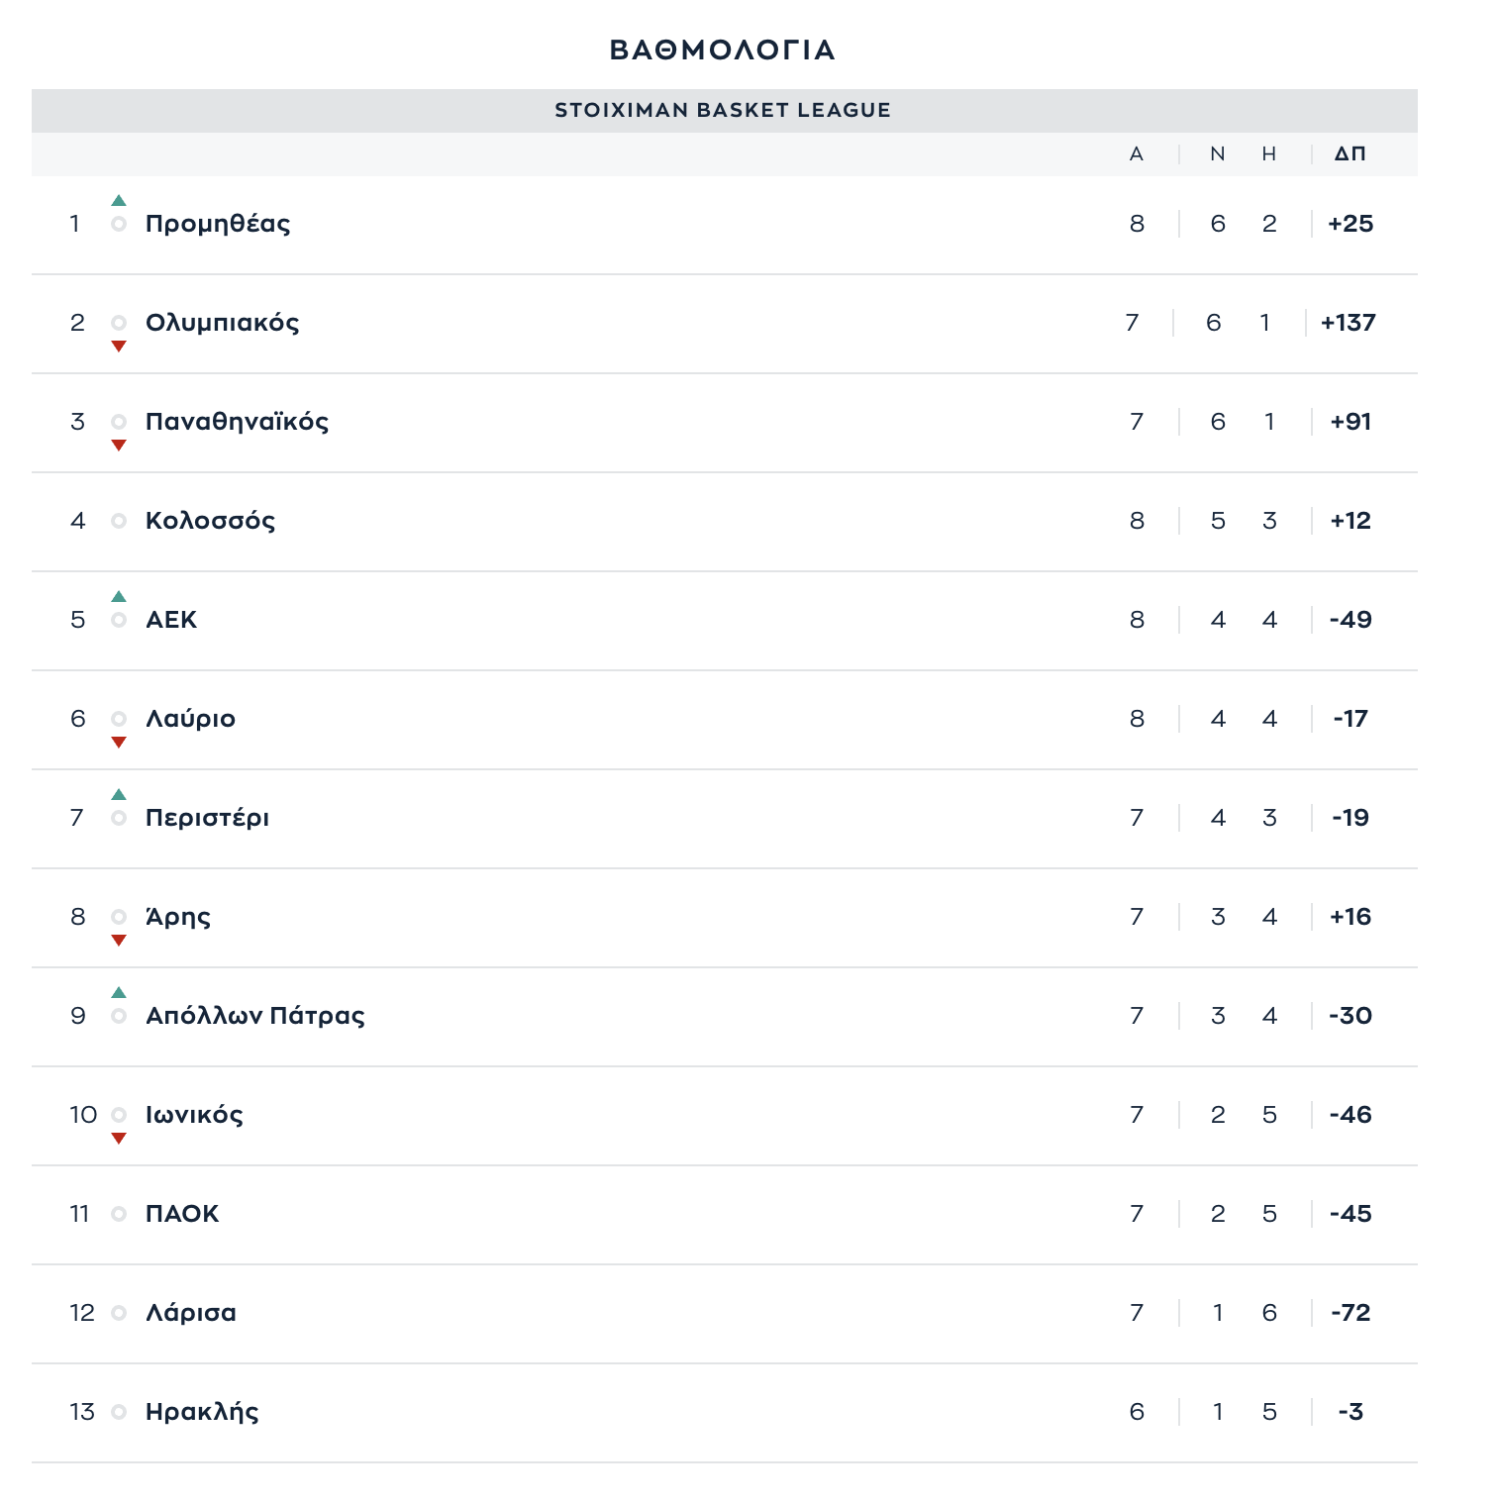Click the green up arrow beside Περιστέρι
The image size is (1499, 1503).
click(119, 795)
